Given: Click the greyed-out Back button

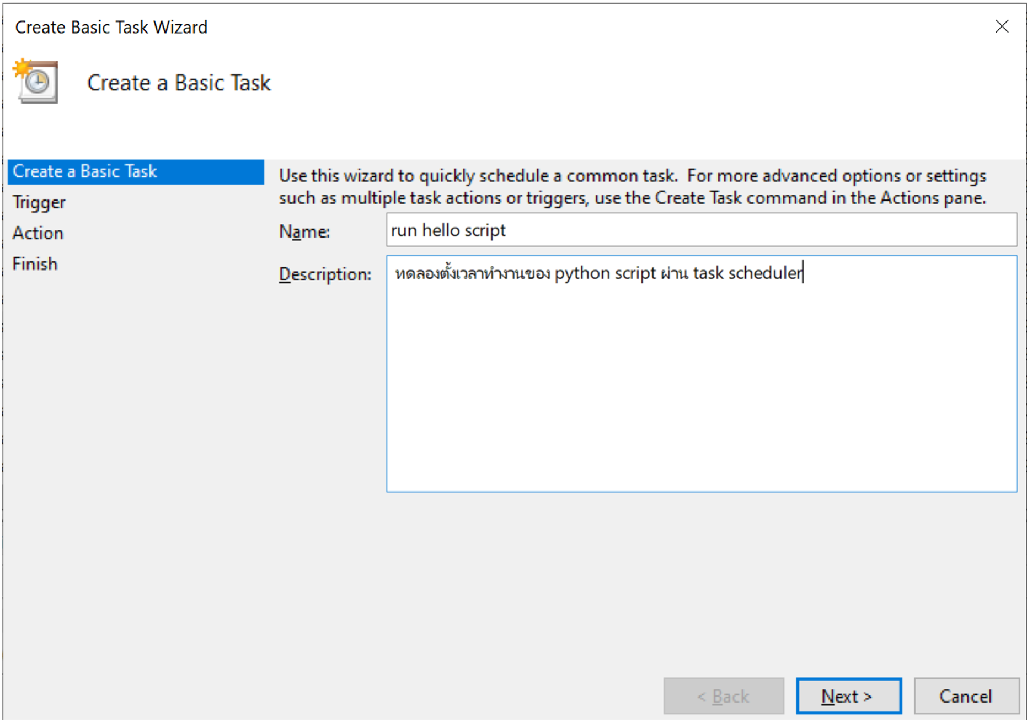Looking at the screenshot, I should pos(723,696).
